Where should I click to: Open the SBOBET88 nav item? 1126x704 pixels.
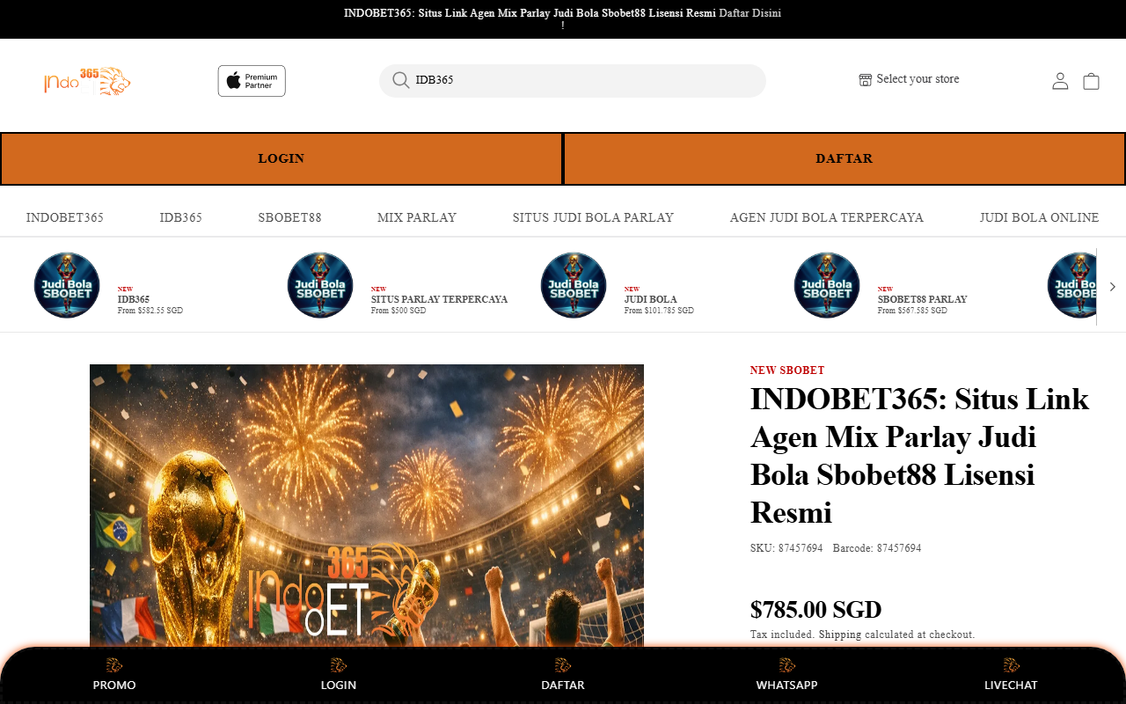click(289, 217)
